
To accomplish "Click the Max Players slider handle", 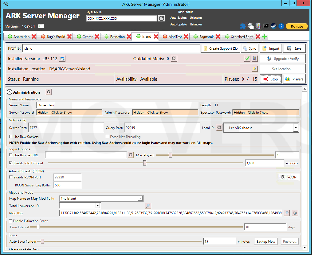I will tap(170, 155).
